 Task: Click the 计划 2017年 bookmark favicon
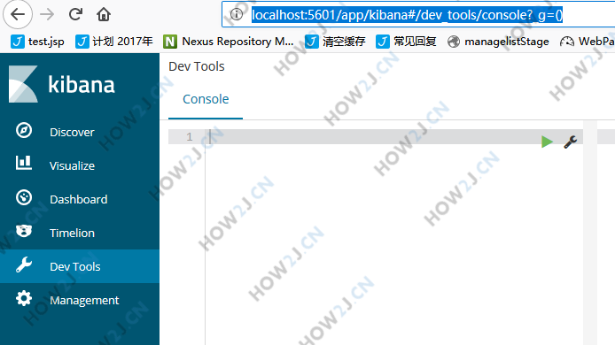(82, 41)
